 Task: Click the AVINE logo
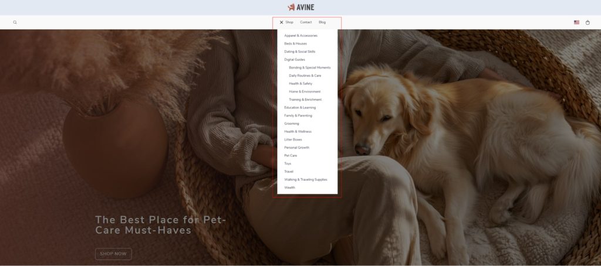[x=300, y=7]
